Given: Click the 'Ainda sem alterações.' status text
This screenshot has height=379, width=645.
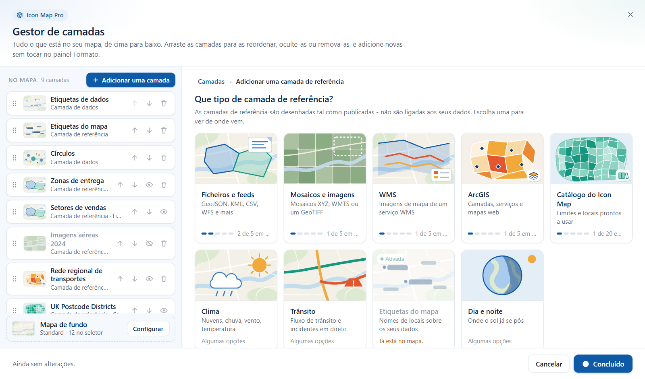Looking at the screenshot, I should (44, 364).
